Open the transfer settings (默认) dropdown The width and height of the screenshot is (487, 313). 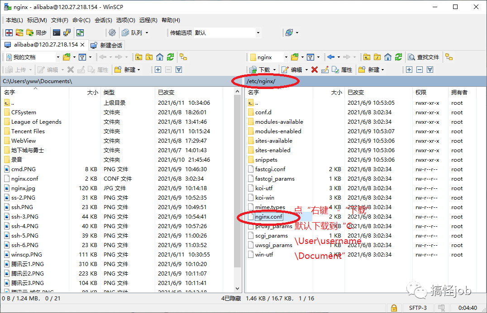coord(258,33)
